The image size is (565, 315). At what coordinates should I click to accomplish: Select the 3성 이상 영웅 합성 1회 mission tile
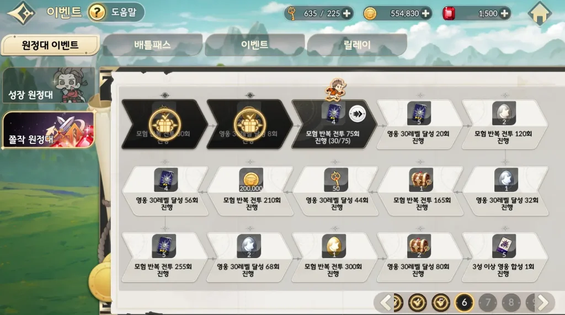[503, 257]
